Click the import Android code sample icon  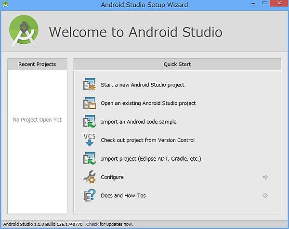tap(90, 122)
